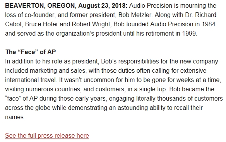Click the bold date August 23, 2018
The image size is (226, 142).
[103, 6]
